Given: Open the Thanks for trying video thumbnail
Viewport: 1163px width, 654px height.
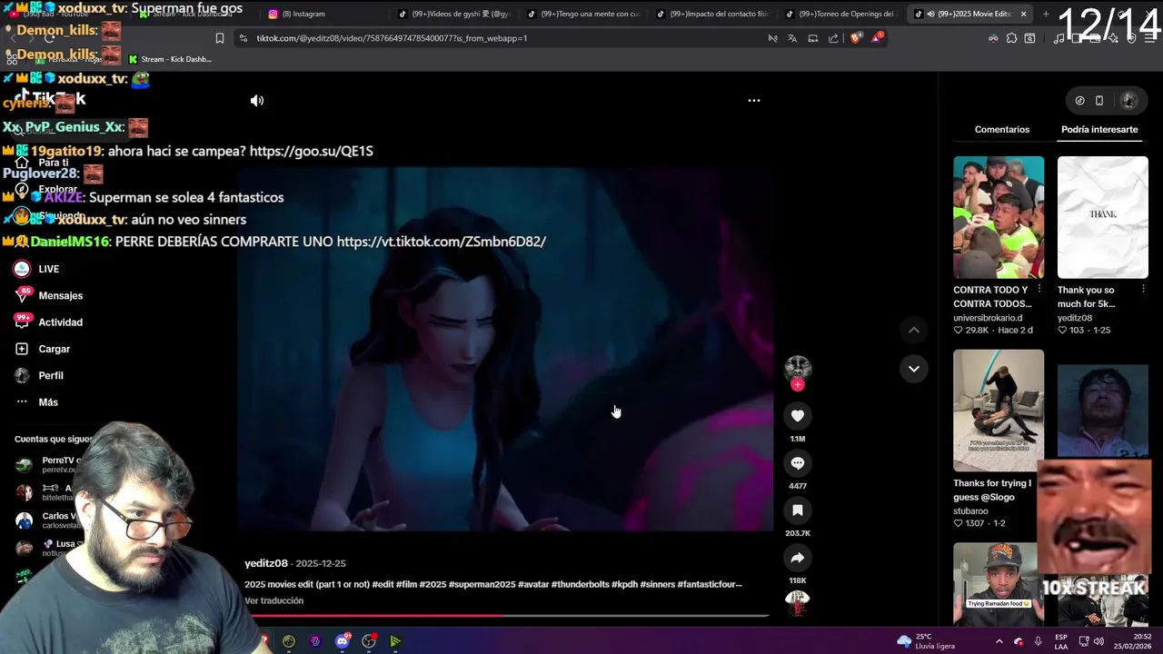Looking at the screenshot, I should click(x=999, y=411).
